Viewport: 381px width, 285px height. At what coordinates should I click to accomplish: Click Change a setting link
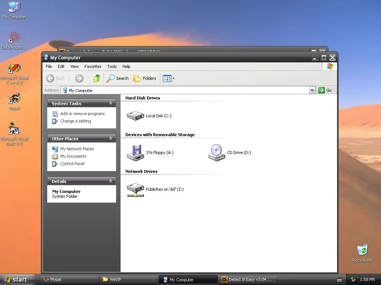[x=76, y=121]
